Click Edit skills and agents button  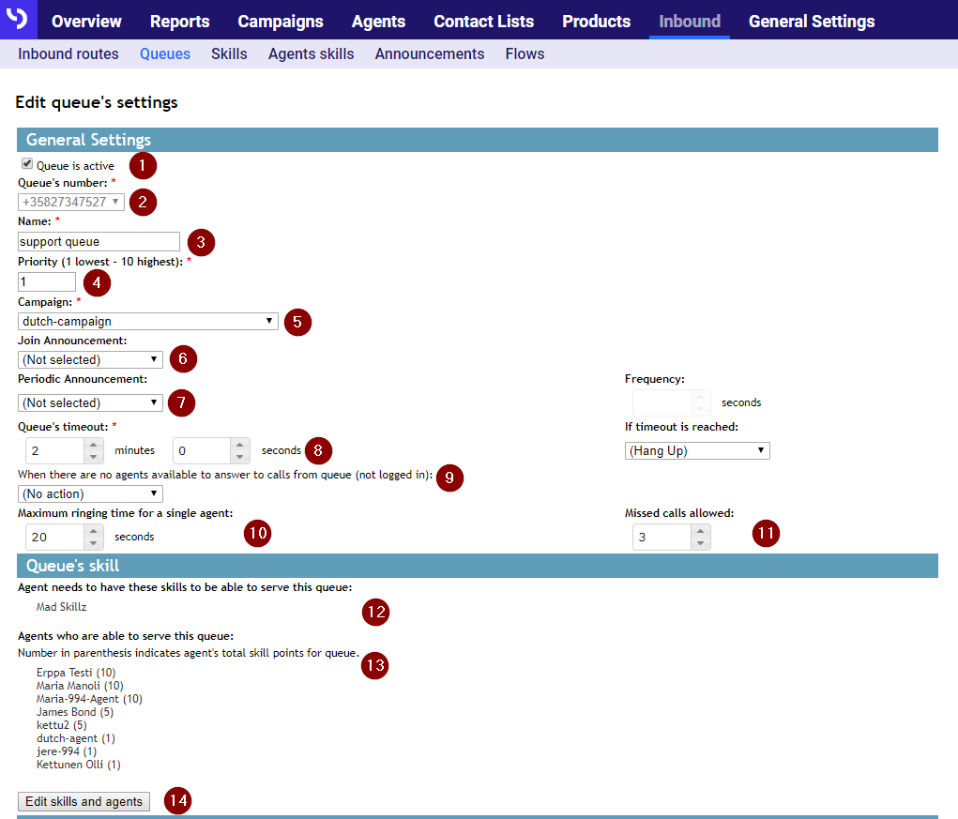(84, 801)
